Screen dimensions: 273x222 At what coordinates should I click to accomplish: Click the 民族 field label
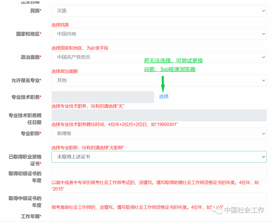(x=36, y=11)
